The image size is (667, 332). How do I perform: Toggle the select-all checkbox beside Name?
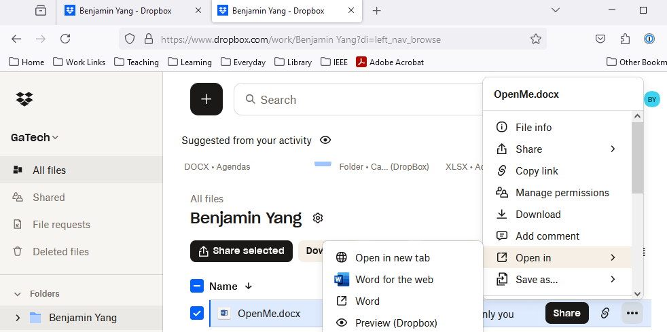(197, 286)
